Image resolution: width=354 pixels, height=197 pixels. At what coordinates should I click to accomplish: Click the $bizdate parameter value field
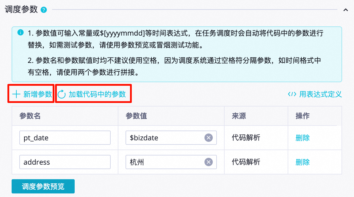coord(165,138)
